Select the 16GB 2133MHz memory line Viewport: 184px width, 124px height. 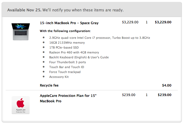click(x=67, y=43)
